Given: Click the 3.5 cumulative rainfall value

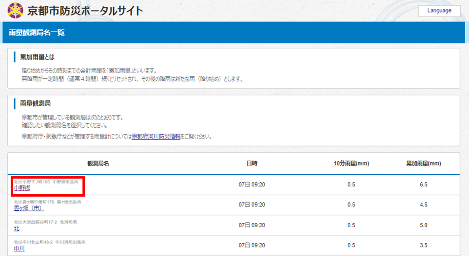Looking at the screenshot, I should [423, 245].
